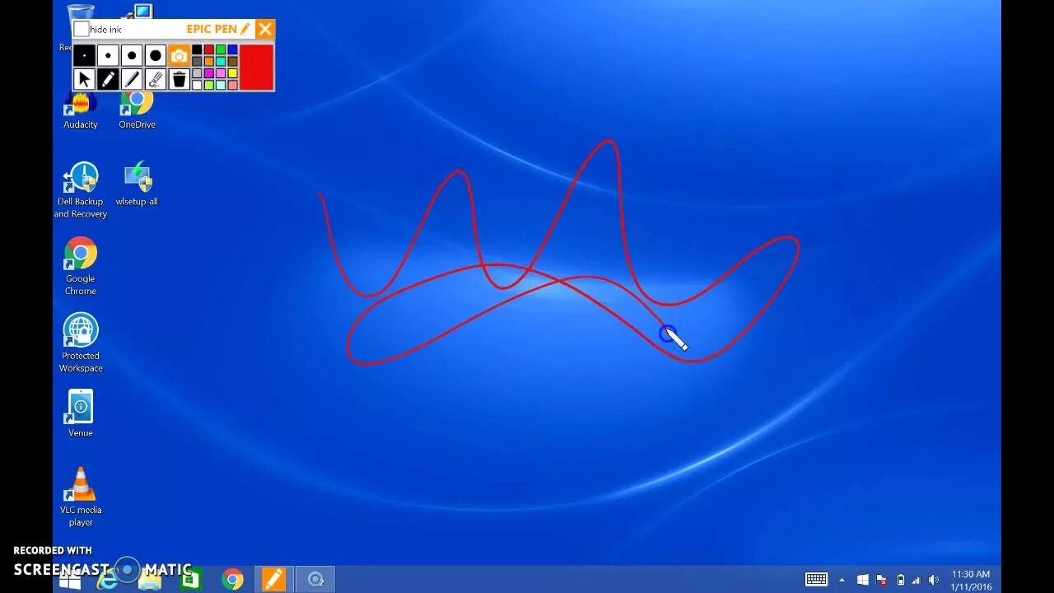Pick the lime green color swatch
This screenshot has width=1054, height=593.
coord(209,85)
